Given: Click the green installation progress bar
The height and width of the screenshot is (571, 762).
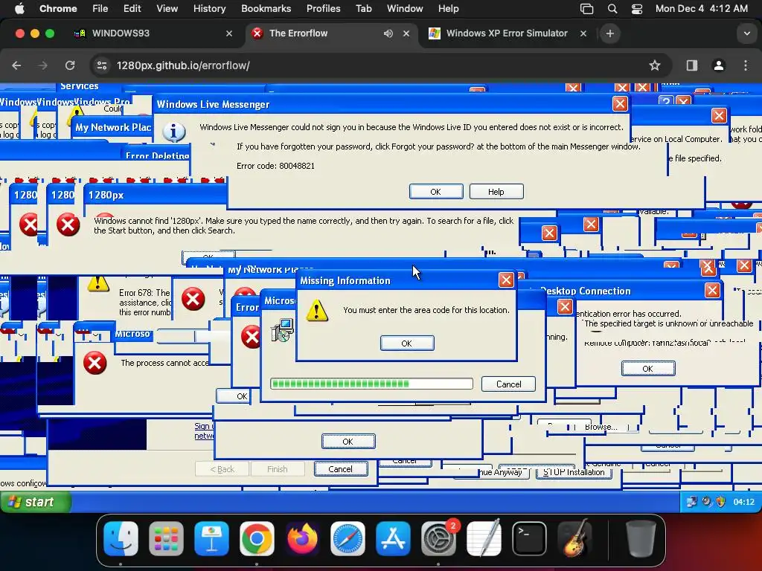Looking at the screenshot, I should click(371, 384).
